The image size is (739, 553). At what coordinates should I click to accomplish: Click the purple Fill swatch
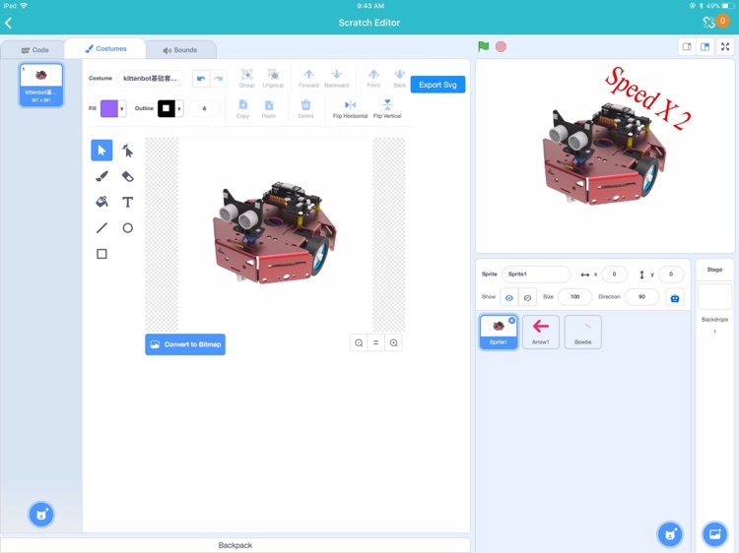coord(108,108)
